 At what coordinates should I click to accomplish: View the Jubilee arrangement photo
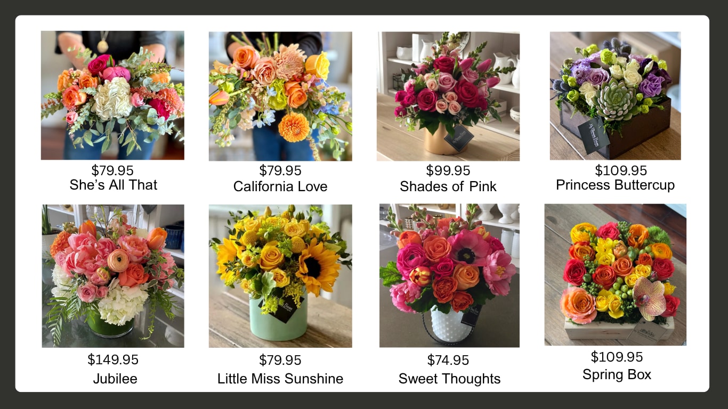click(x=113, y=276)
